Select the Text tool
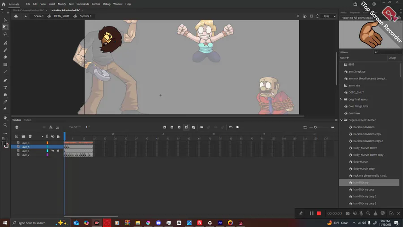 [5, 87]
